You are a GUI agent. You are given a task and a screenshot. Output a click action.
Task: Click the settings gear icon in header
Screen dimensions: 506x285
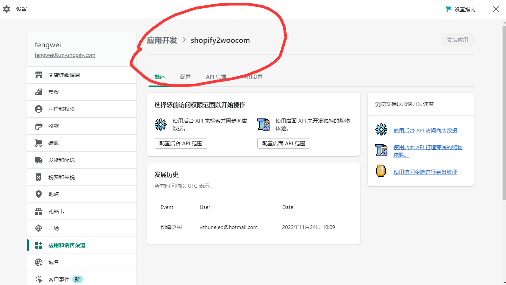(6, 9)
